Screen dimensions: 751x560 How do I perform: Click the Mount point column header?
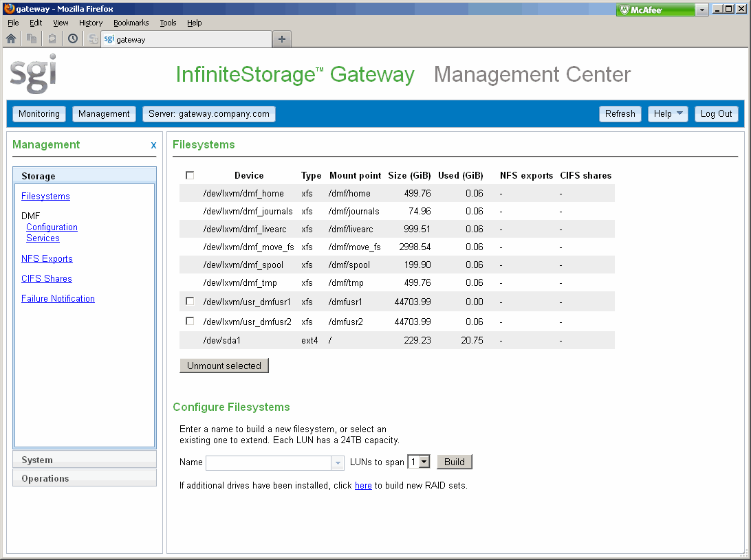pyautogui.click(x=355, y=176)
